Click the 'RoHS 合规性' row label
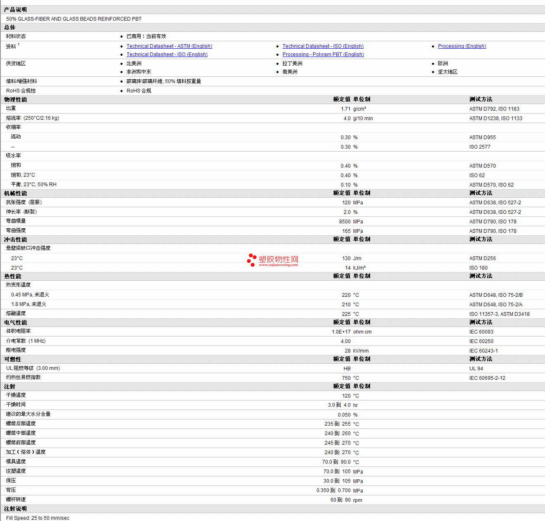Viewport: 545px width, 521px height. click(x=21, y=91)
